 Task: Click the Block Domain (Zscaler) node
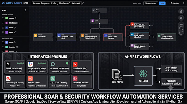pos(139,36)
